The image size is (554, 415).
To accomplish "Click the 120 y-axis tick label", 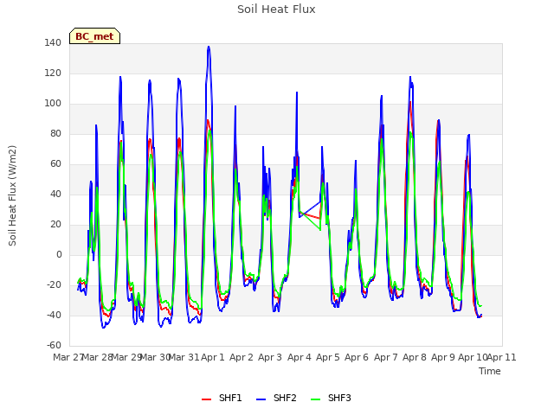I will [x=53, y=73].
